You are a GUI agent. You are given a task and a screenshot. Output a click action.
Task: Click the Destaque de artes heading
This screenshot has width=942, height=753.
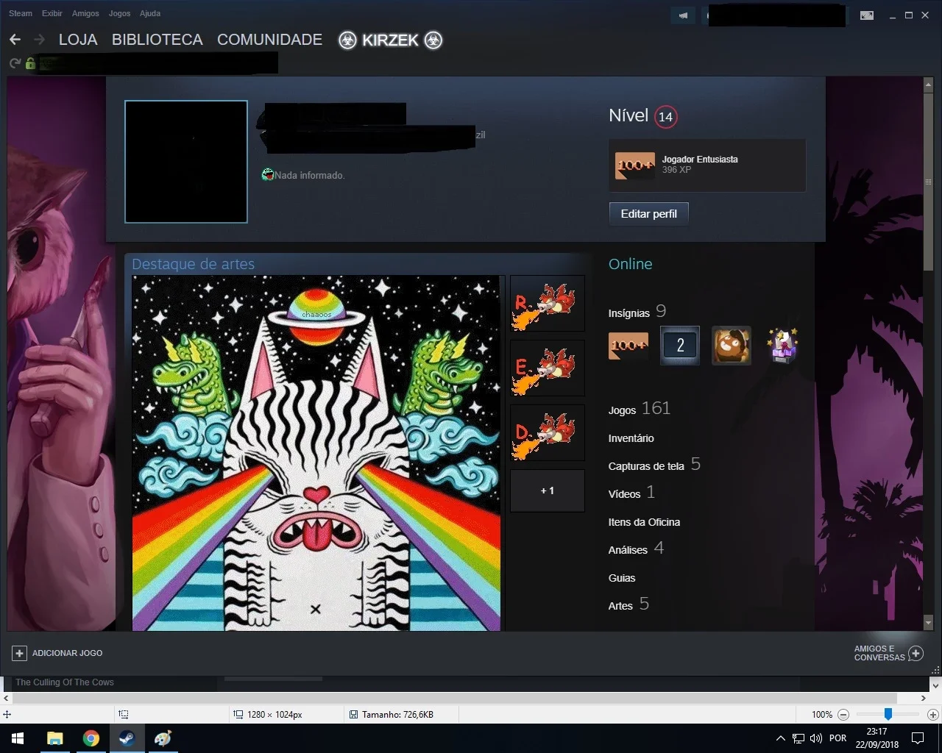point(193,264)
